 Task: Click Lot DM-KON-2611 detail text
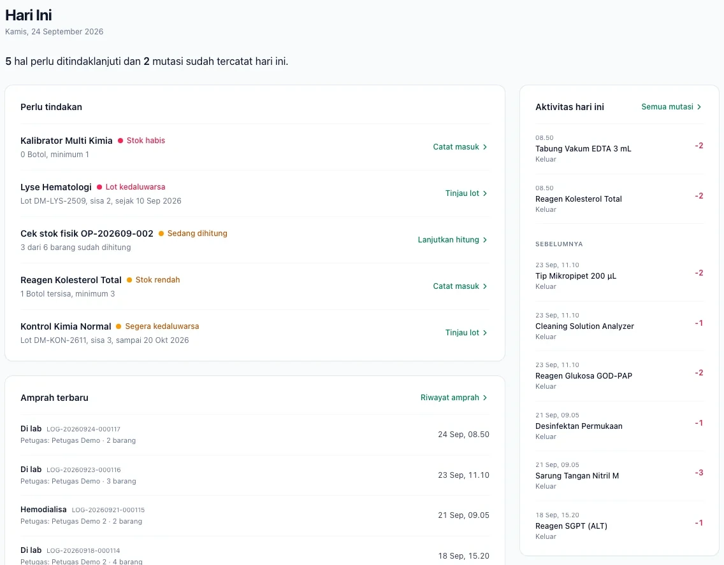coord(105,340)
